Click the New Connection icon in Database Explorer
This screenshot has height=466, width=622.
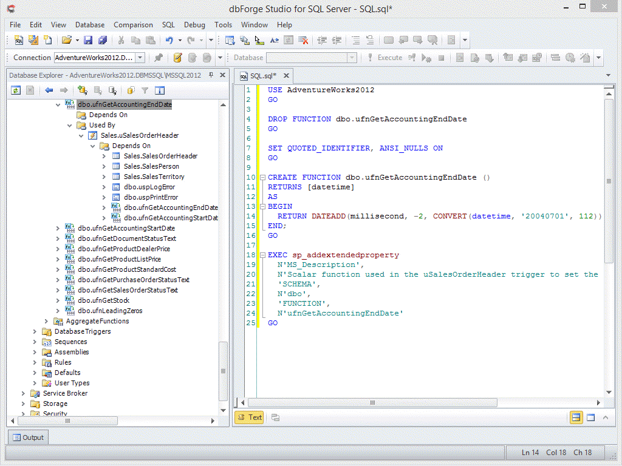tap(83, 90)
